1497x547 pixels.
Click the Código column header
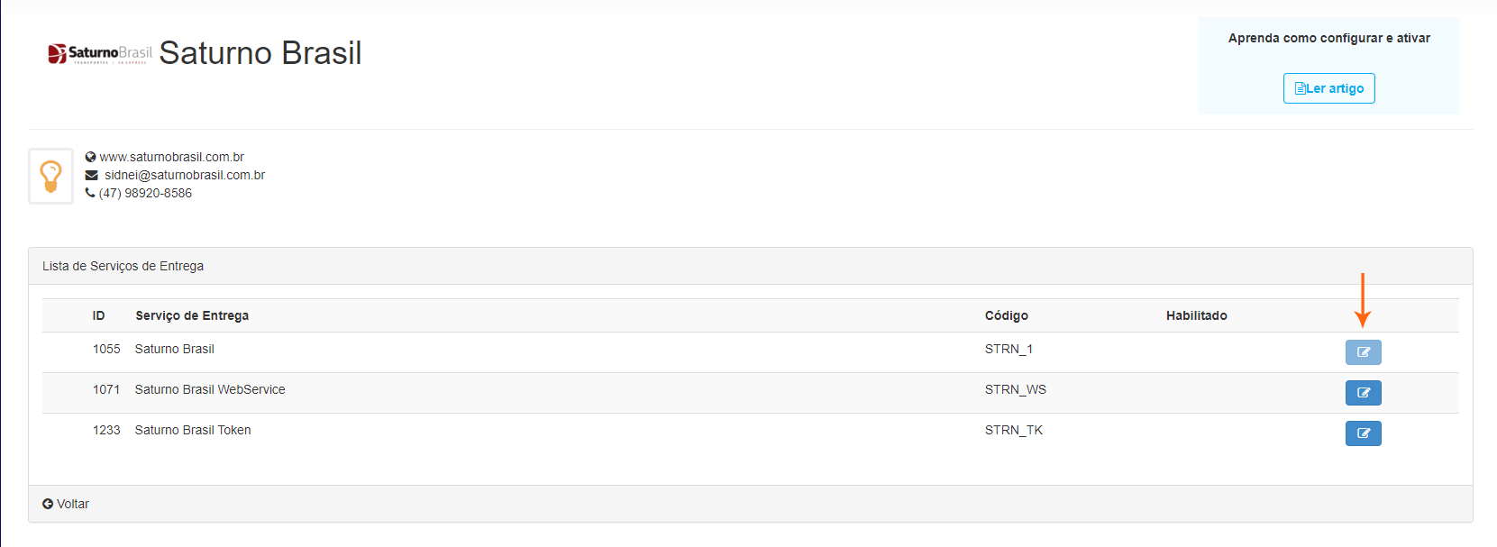(1006, 315)
